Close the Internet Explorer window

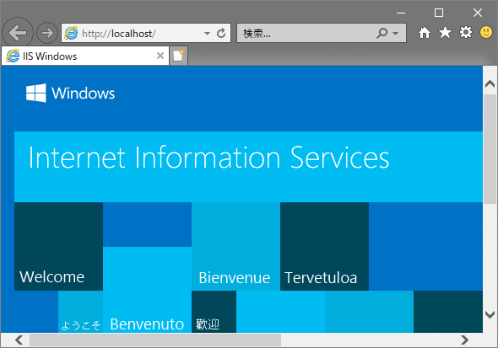coord(478,13)
